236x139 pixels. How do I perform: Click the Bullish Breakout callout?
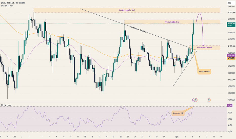click(x=204, y=72)
